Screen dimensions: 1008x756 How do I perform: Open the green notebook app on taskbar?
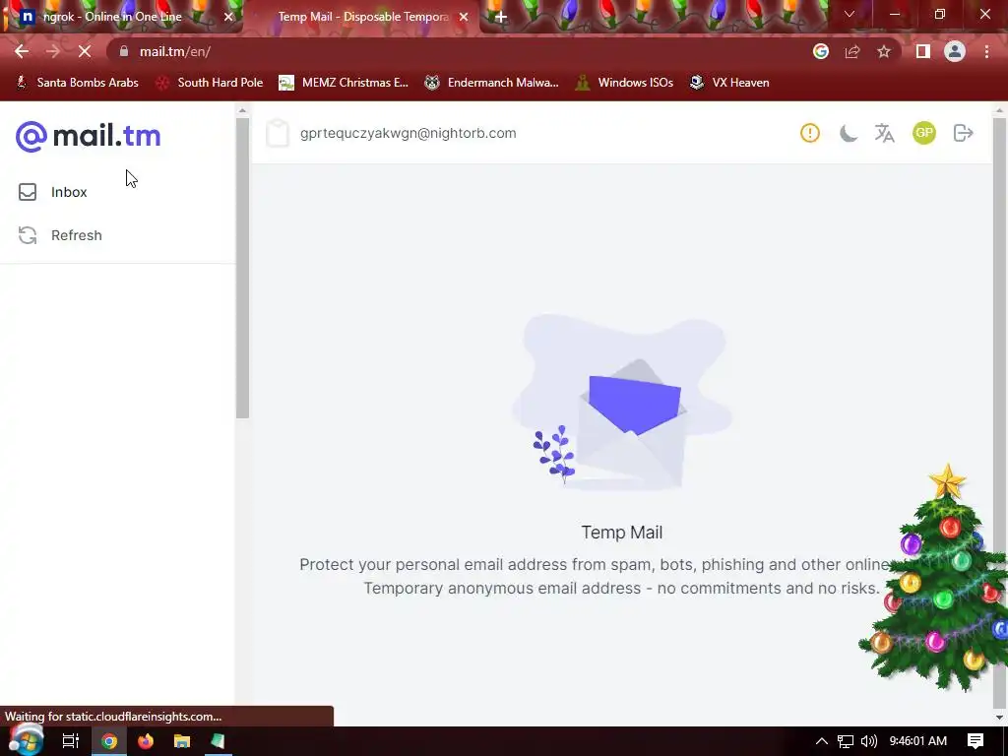click(x=218, y=741)
